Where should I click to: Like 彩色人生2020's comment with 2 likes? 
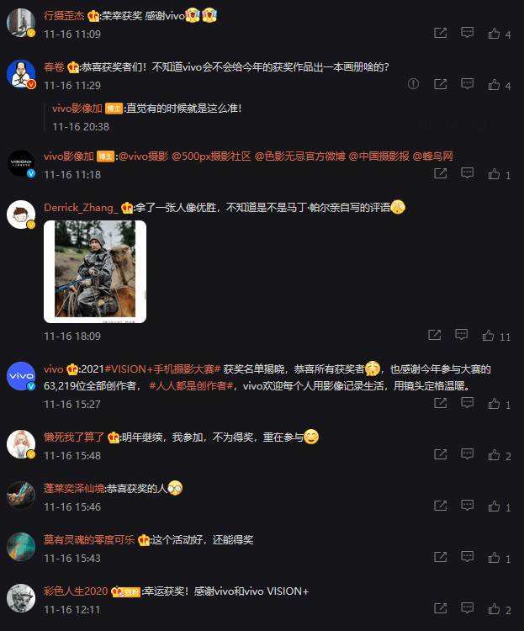coord(494,608)
